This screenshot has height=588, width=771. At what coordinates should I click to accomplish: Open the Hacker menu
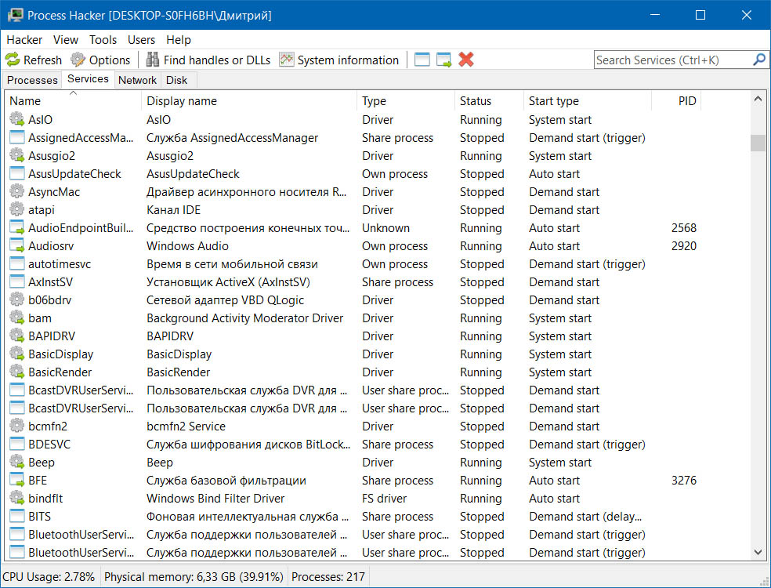(x=24, y=40)
